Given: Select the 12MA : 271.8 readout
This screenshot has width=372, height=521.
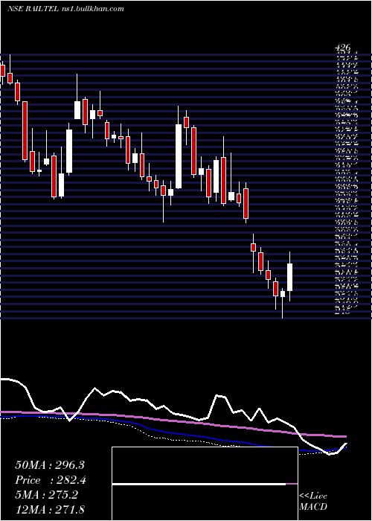Looking at the screenshot, I should point(51,509).
